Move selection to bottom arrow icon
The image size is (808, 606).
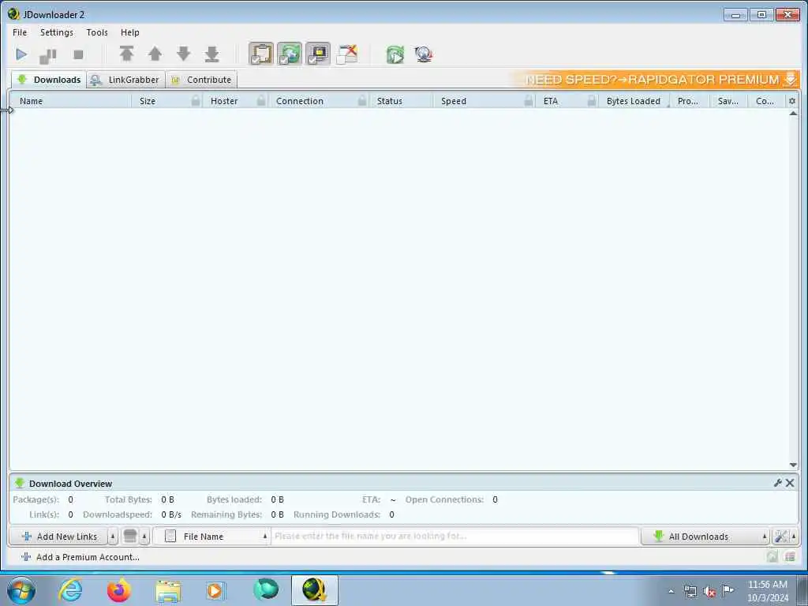[x=211, y=54]
